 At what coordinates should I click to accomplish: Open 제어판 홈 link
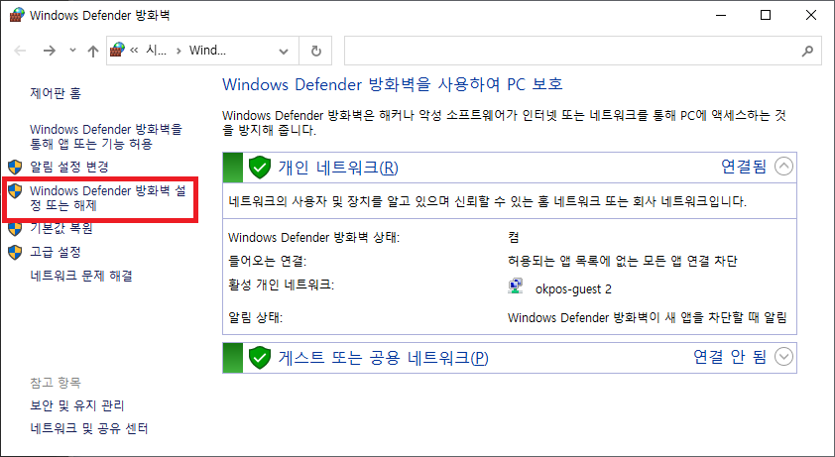click(56, 93)
